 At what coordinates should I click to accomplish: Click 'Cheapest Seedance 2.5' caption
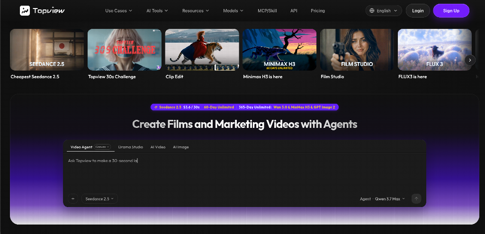click(x=35, y=76)
